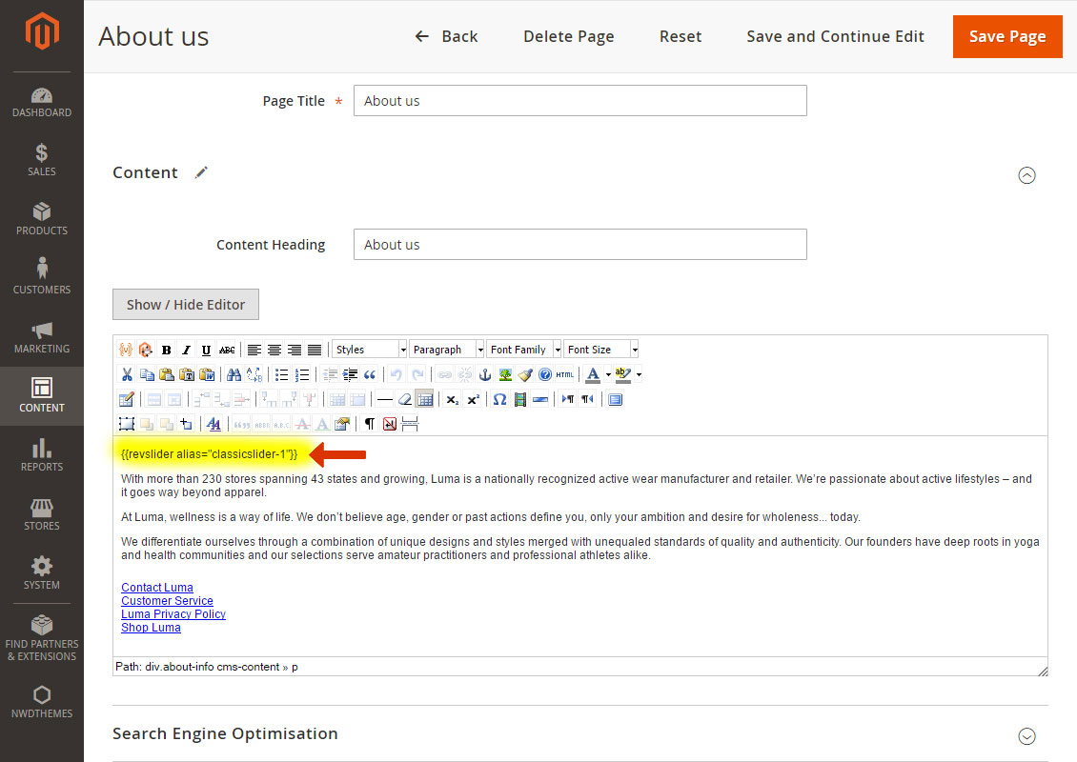Insert a horizontal rule
This screenshot has height=762, width=1077.
tap(385, 399)
